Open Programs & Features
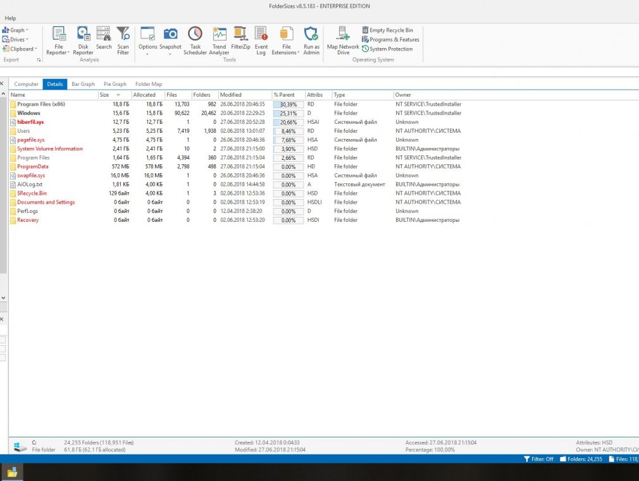The height and width of the screenshot is (481, 639). point(390,40)
